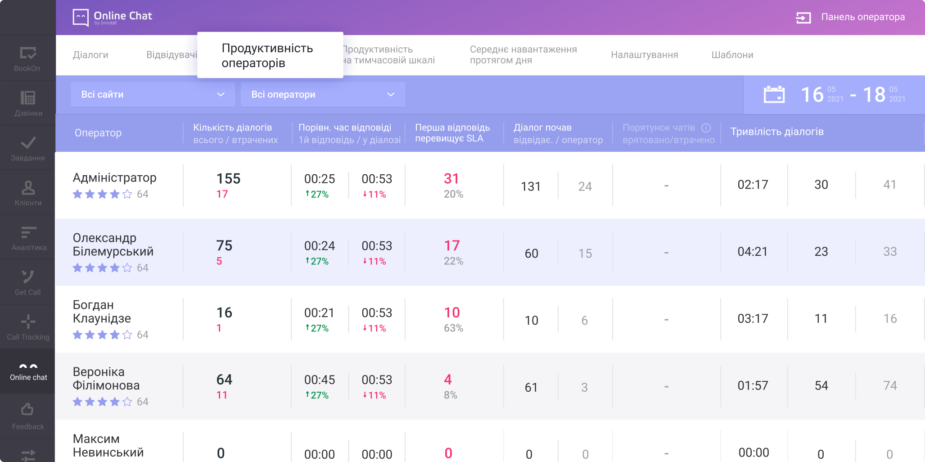Screen dimensions: 925x462
Task: Click duration value 02:17
Action: (x=753, y=185)
